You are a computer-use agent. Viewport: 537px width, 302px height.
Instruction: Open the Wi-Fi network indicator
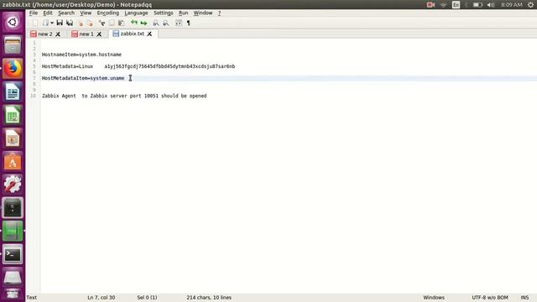pyautogui.click(x=443, y=5)
